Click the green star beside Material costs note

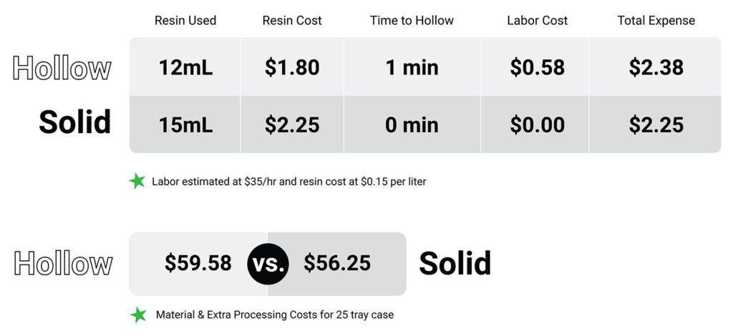(138, 315)
